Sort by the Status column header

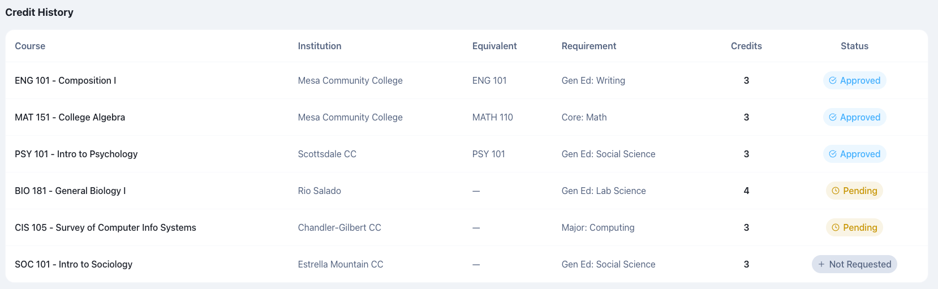click(x=854, y=46)
